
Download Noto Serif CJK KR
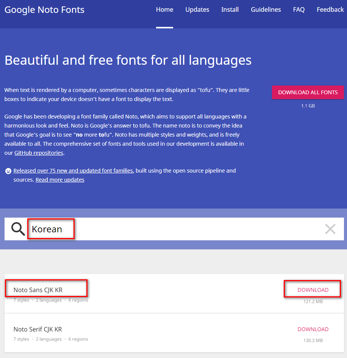click(313, 329)
